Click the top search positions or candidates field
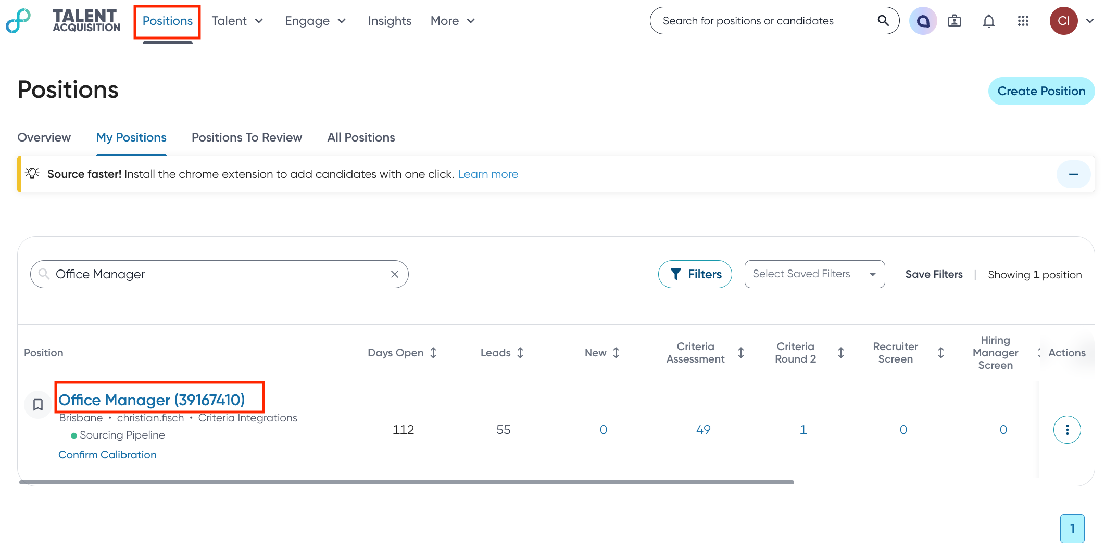The image size is (1105, 553). pyautogui.click(x=765, y=21)
